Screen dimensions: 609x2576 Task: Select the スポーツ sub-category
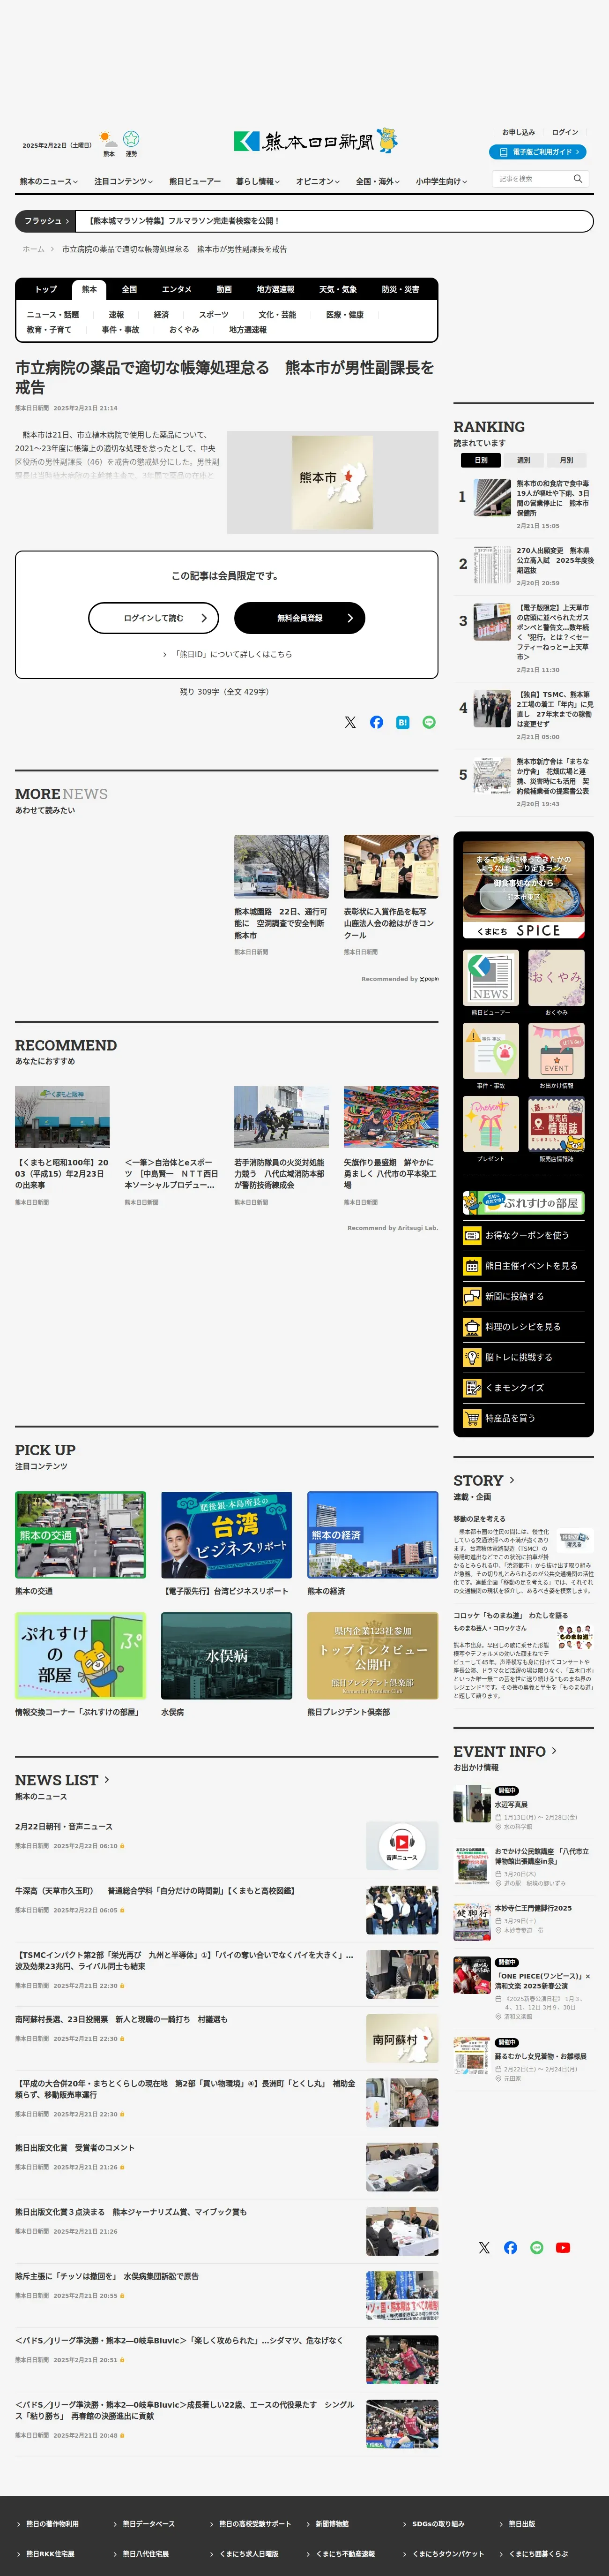[x=214, y=314]
